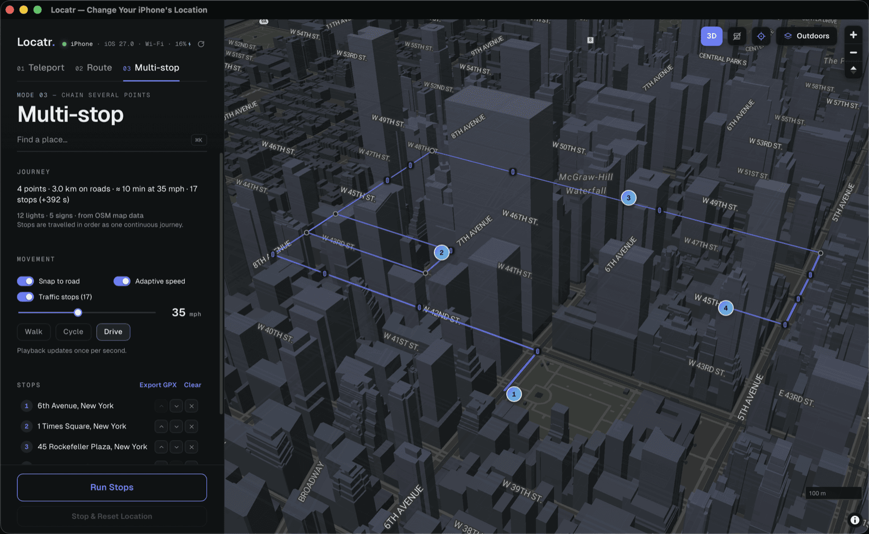Select the Multi-stop tab

(151, 68)
